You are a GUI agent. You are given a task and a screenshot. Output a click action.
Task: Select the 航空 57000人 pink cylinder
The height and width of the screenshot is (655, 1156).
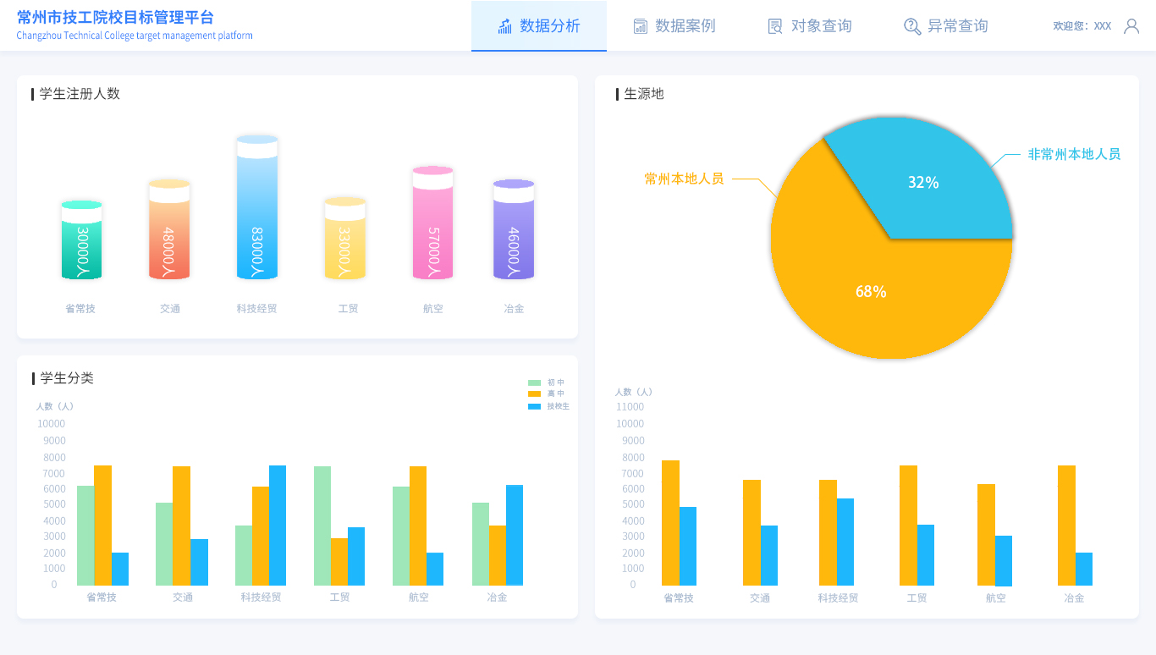(x=433, y=224)
